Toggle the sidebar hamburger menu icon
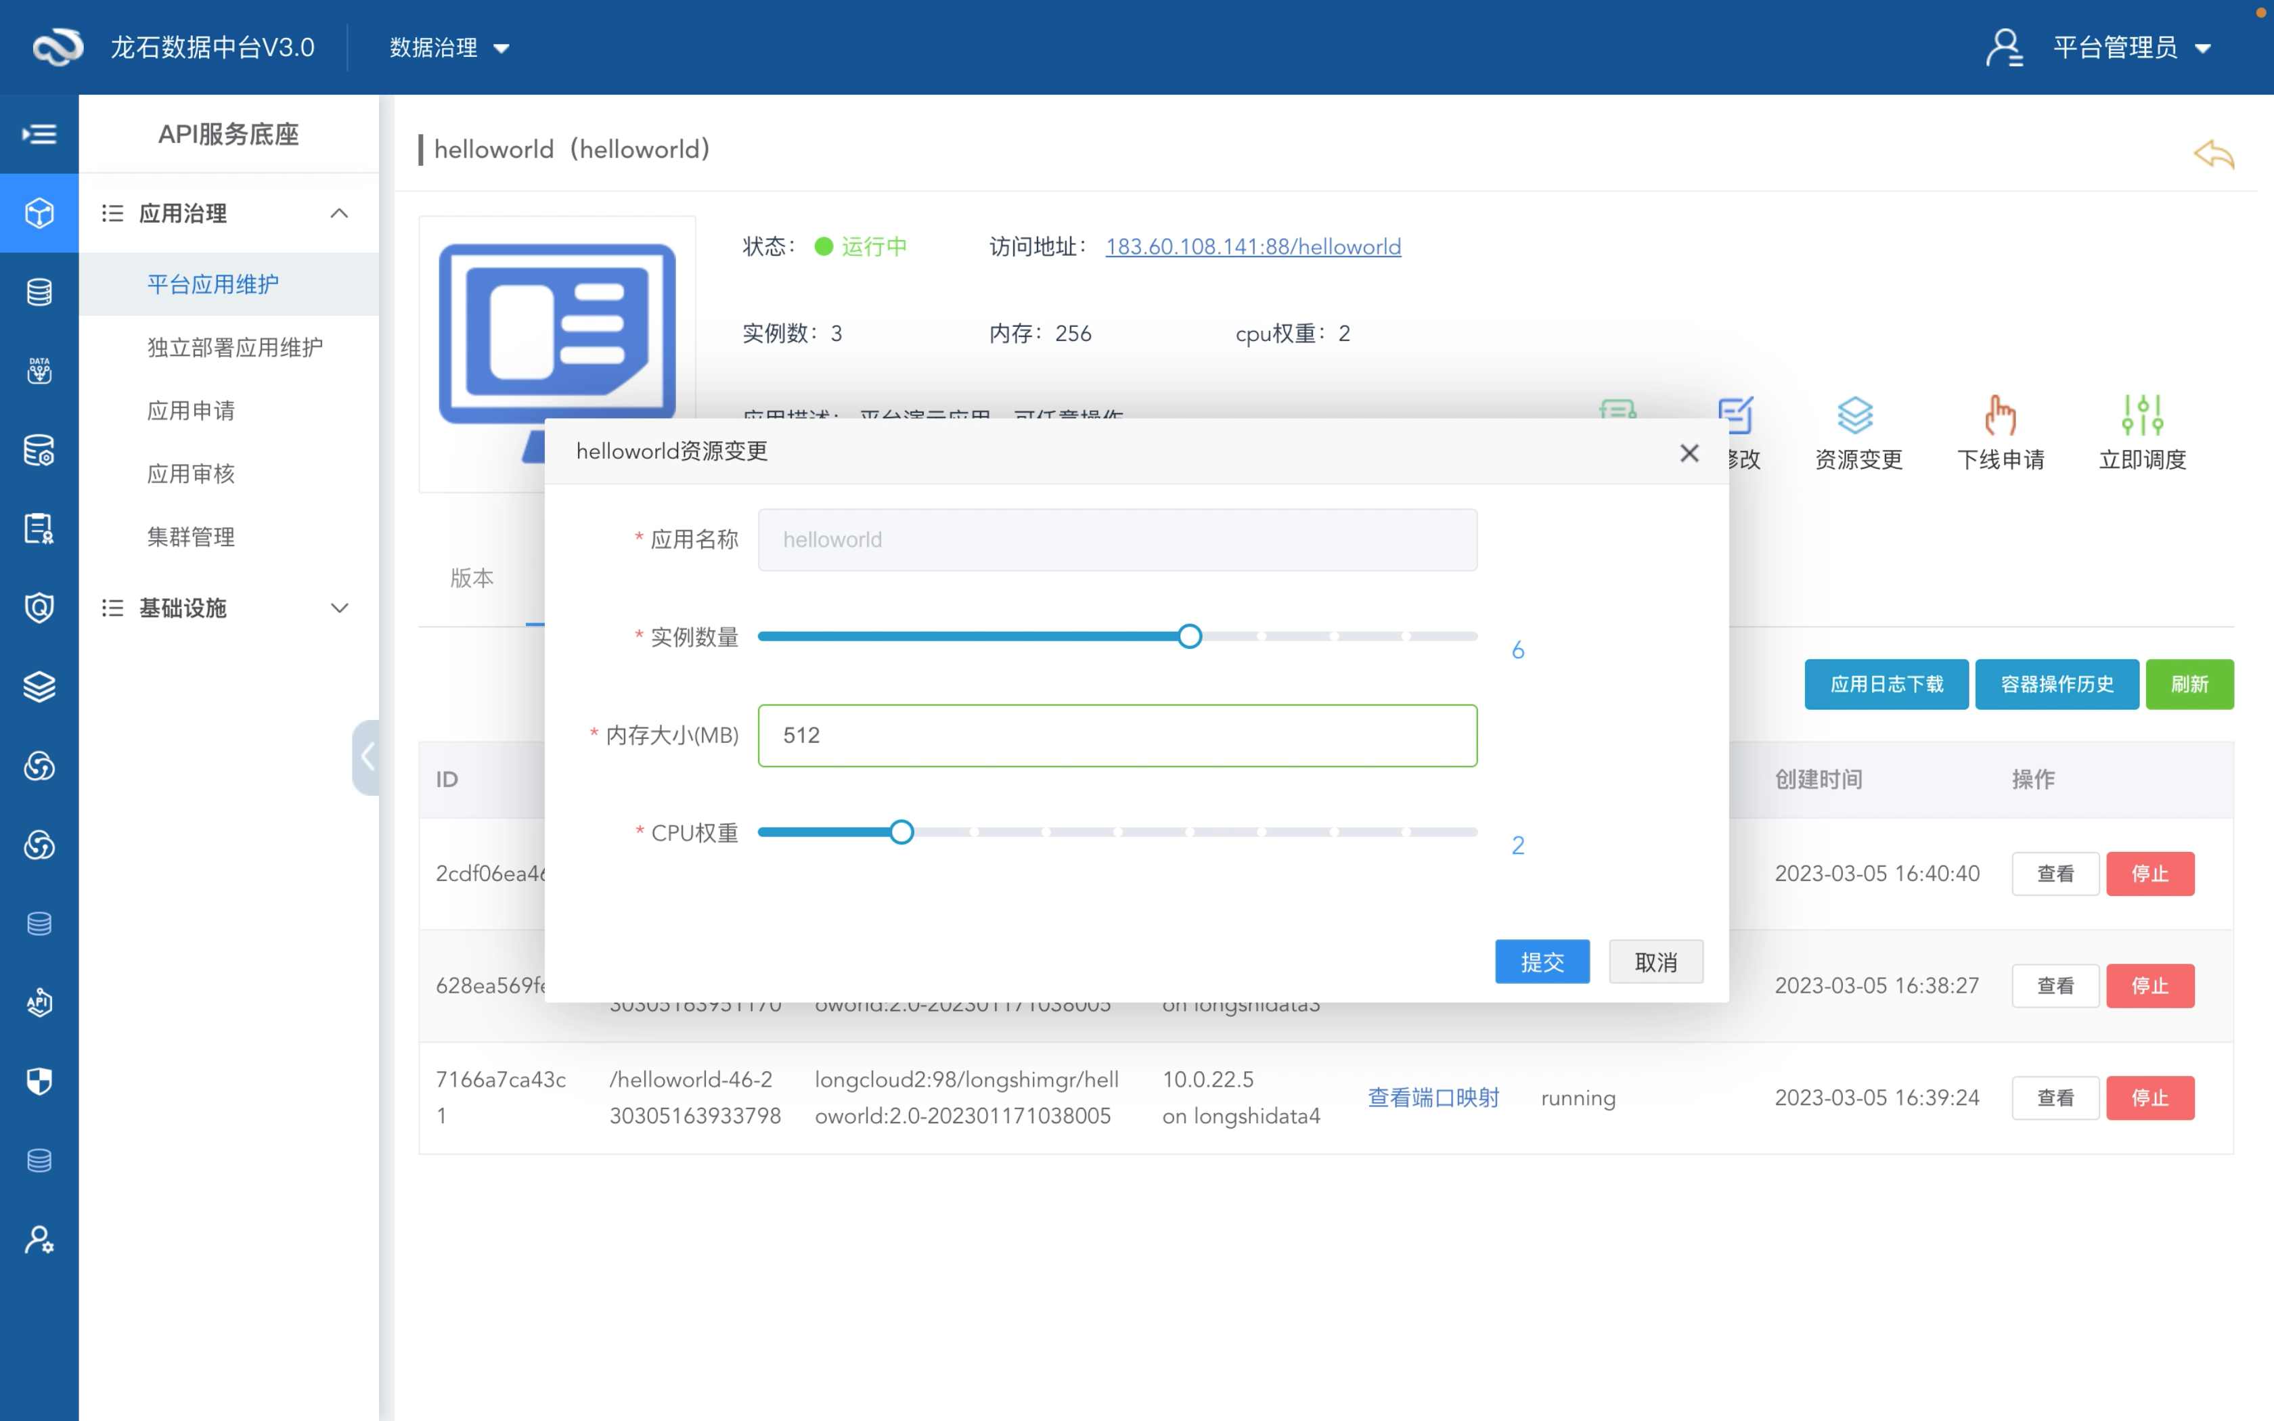The image size is (2274, 1421). coord(39,135)
